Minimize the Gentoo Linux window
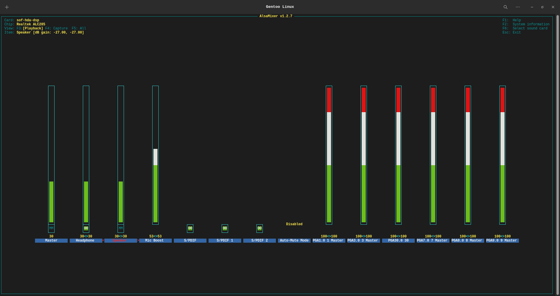Screen dimensions: 560x296 (532, 7)
